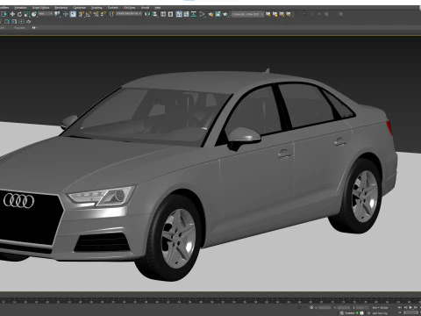The height and width of the screenshot is (316, 421).
Task: Click the Next Frame playback button
Action: pos(416,307)
